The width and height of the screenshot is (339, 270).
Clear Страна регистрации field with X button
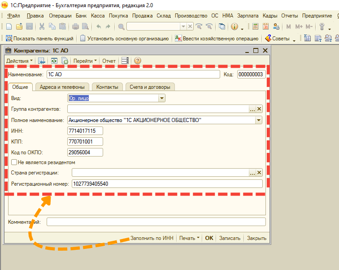coord(259,173)
